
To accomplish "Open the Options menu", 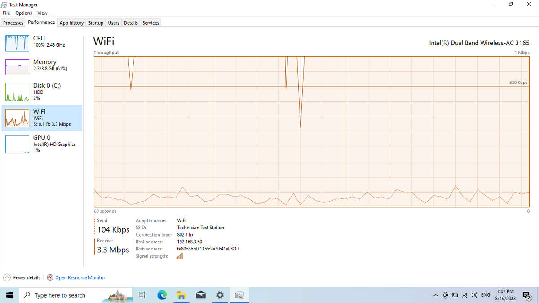I will click(23, 13).
